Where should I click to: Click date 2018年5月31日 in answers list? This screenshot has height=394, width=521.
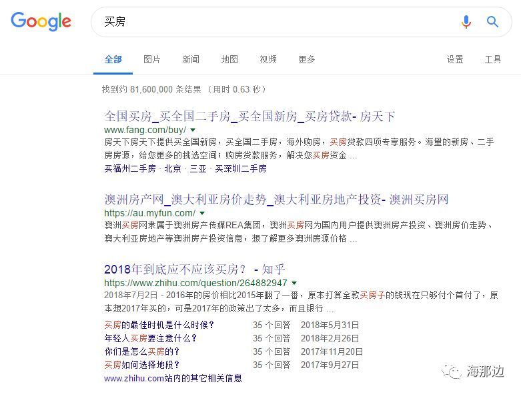(330, 325)
